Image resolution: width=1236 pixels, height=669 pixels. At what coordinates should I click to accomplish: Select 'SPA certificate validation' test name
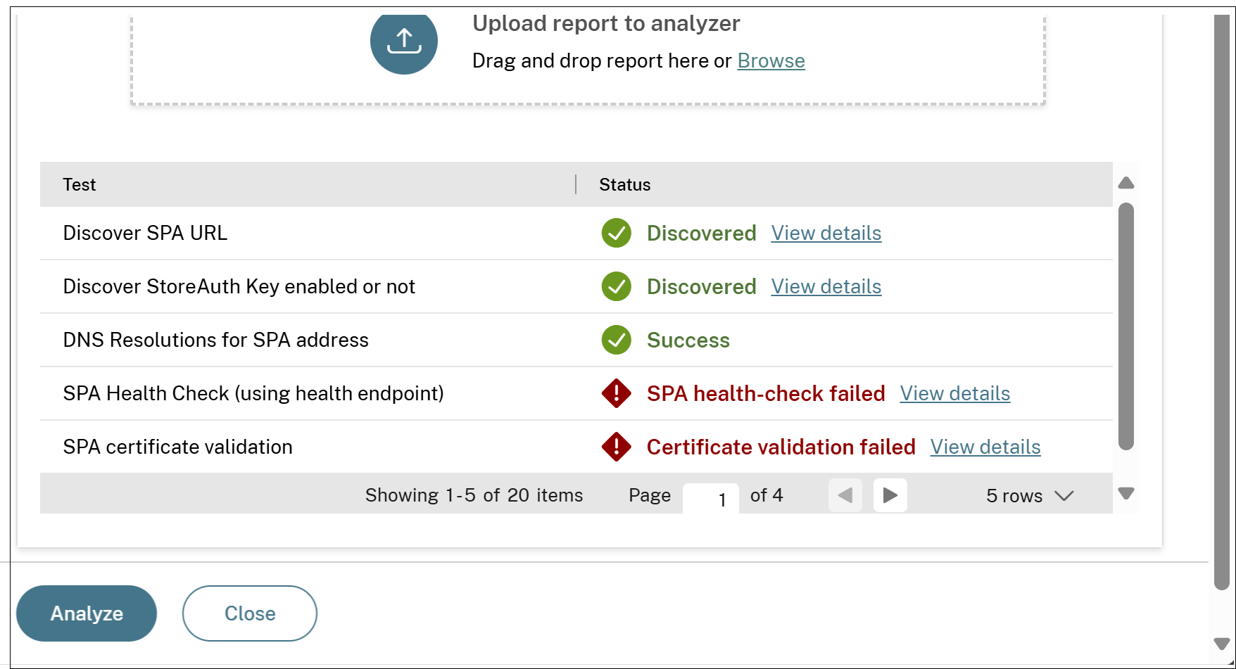(x=177, y=447)
